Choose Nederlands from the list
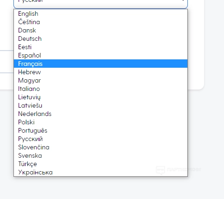Viewport: 224px width, 199px height. click(x=101, y=114)
